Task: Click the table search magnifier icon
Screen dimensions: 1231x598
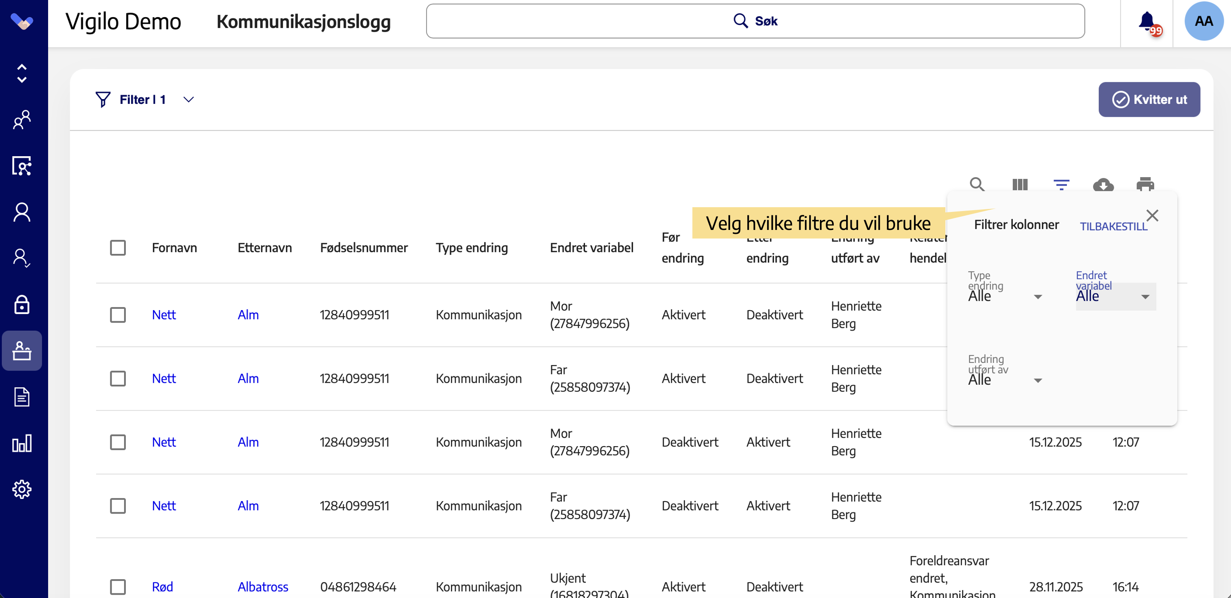Action: (977, 184)
